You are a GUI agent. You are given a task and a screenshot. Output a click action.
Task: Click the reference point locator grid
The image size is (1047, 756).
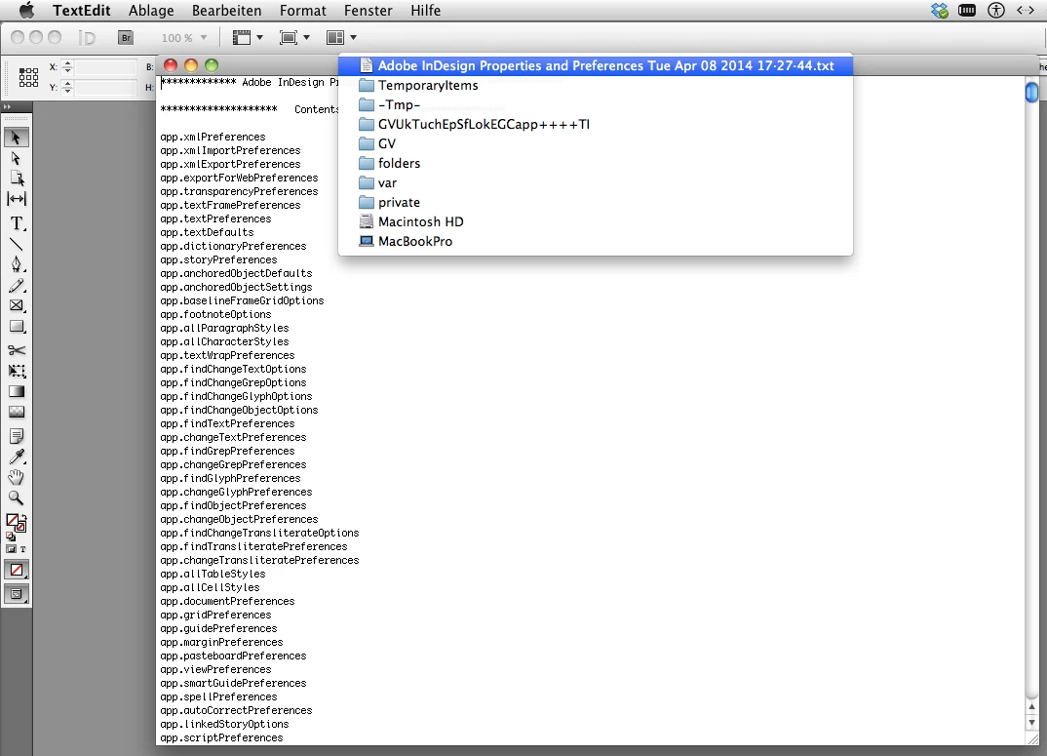click(28, 77)
